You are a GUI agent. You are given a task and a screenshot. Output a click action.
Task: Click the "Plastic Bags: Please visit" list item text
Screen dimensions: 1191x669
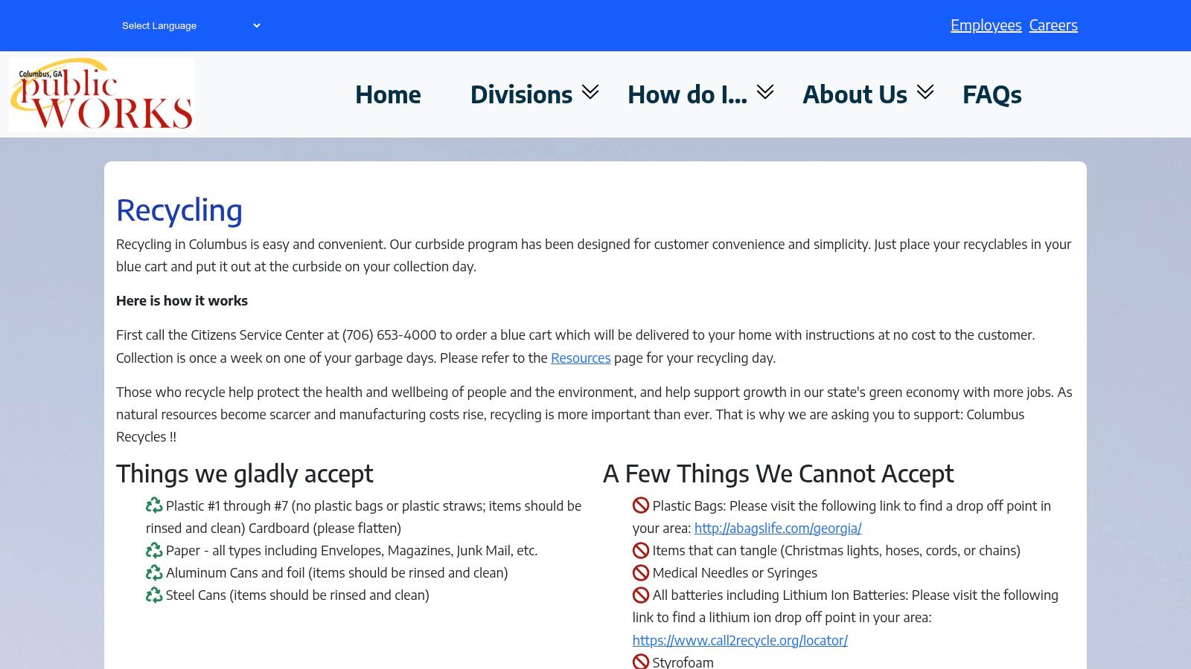[842, 517]
